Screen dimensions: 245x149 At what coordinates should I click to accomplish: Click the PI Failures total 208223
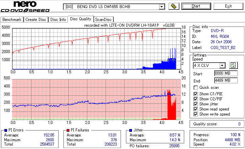pos(111,144)
